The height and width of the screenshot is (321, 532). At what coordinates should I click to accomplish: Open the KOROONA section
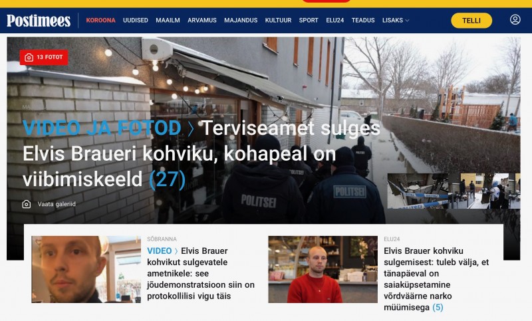pyautogui.click(x=101, y=21)
